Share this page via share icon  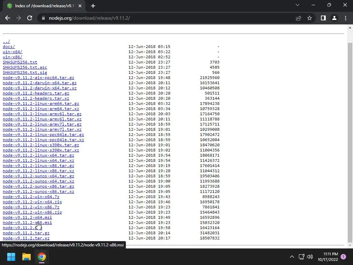(x=299, y=18)
